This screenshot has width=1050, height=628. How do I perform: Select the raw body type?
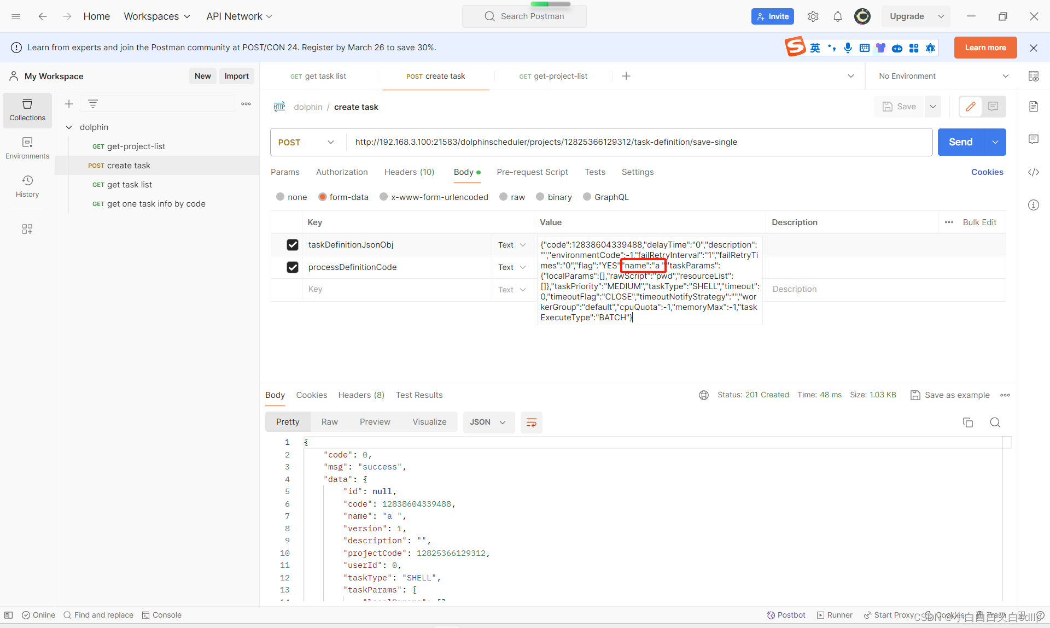tap(503, 197)
